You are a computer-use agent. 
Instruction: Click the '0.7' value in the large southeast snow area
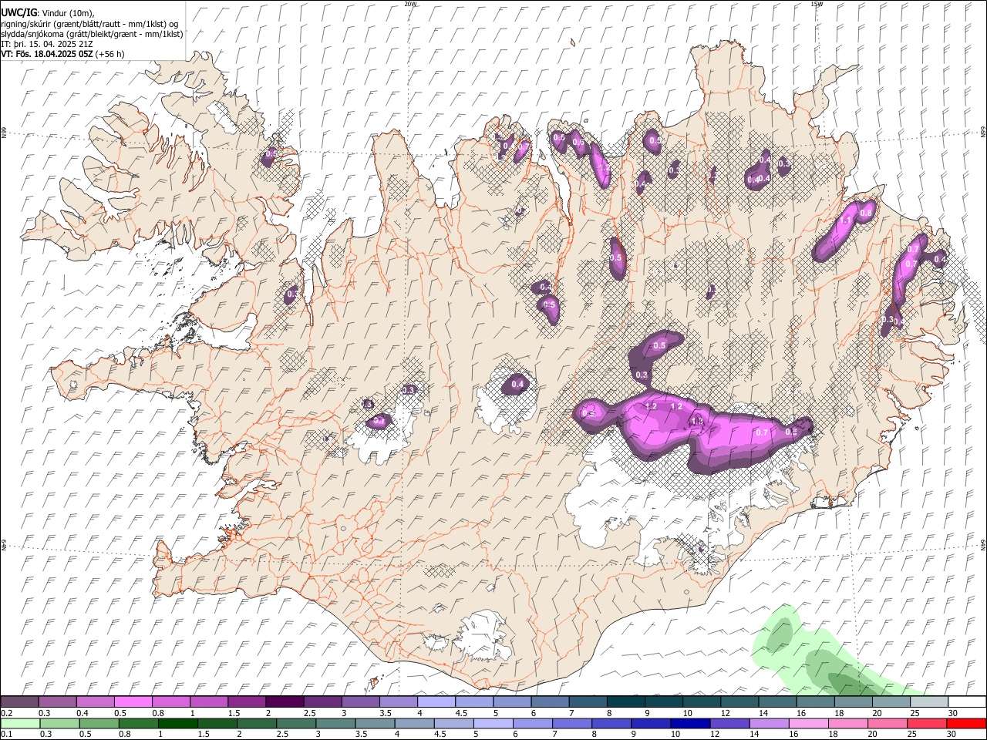(762, 432)
